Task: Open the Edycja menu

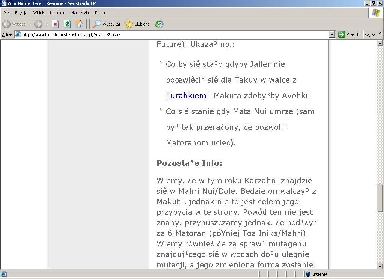Action: click(x=21, y=13)
